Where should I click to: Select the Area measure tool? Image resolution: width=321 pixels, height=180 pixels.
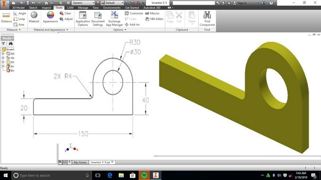pyautogui.click(x=19, y=24)
